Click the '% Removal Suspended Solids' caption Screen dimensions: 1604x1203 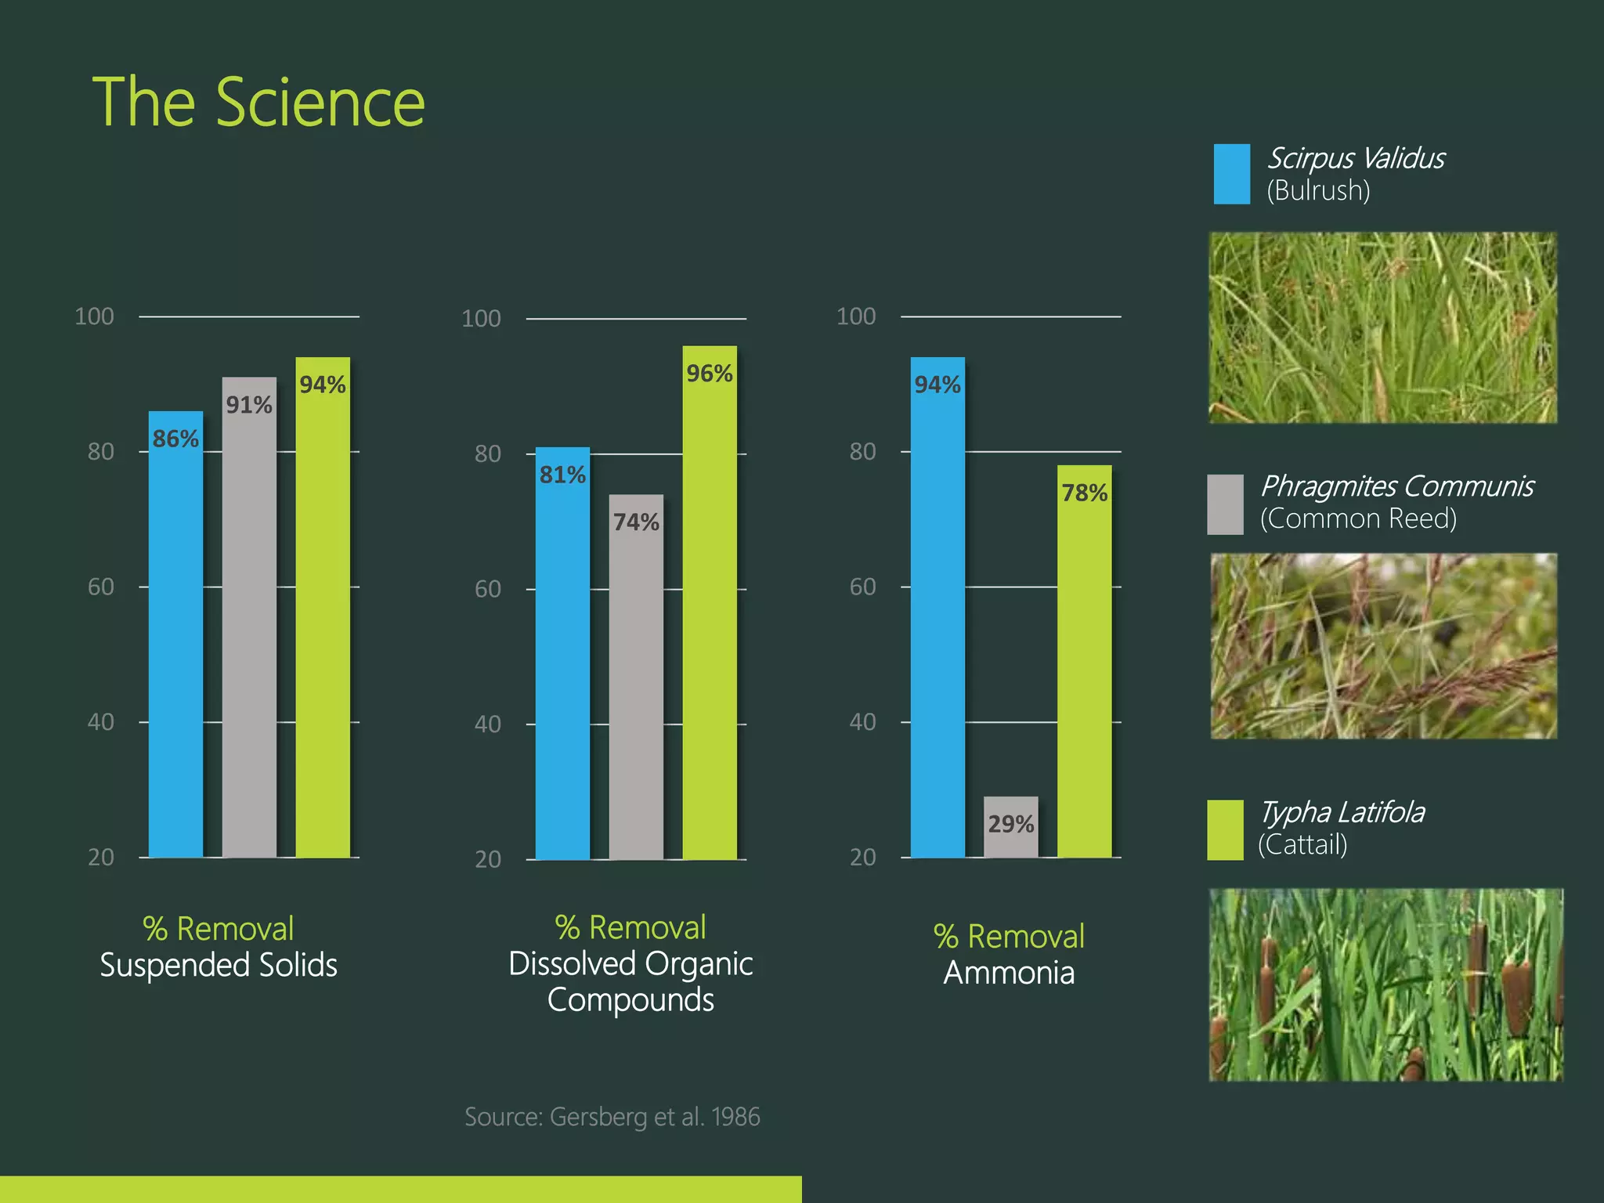point(219,947)
